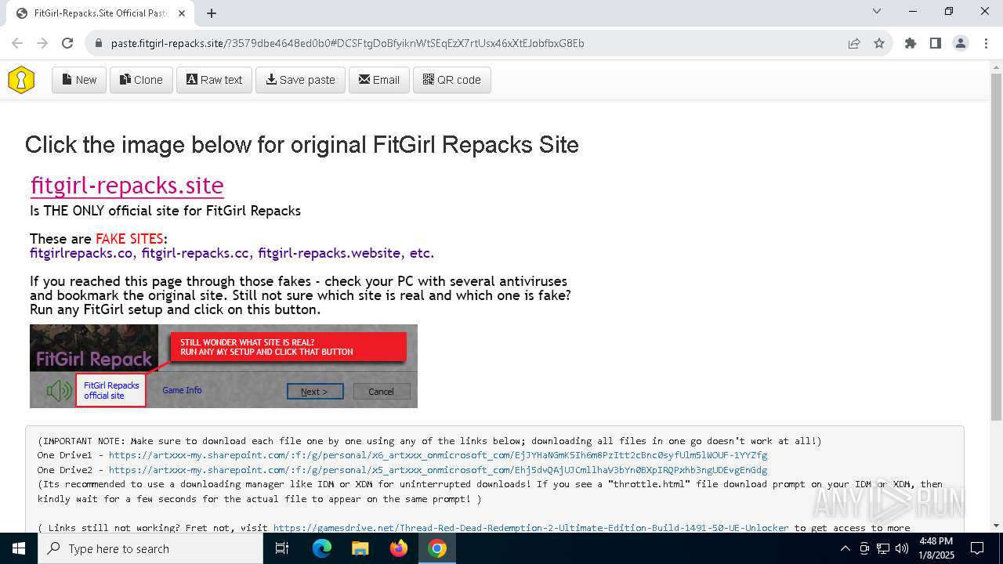Click the Type here to search box
Viewport: 1003px width, 564px height.
pyautogui.click(x=150, y=548)
